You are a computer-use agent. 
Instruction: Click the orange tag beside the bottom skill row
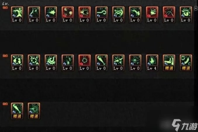(x=5, y=104)
